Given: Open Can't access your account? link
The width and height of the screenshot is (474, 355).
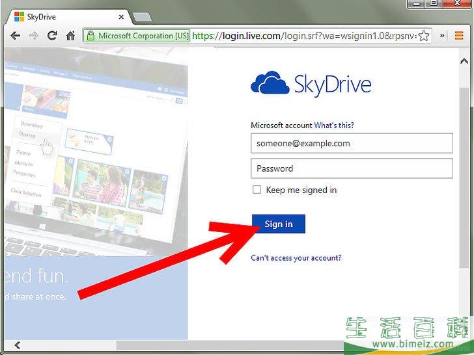Looking at the screenshot, I should pyautogui.click(x=296, y=257).
